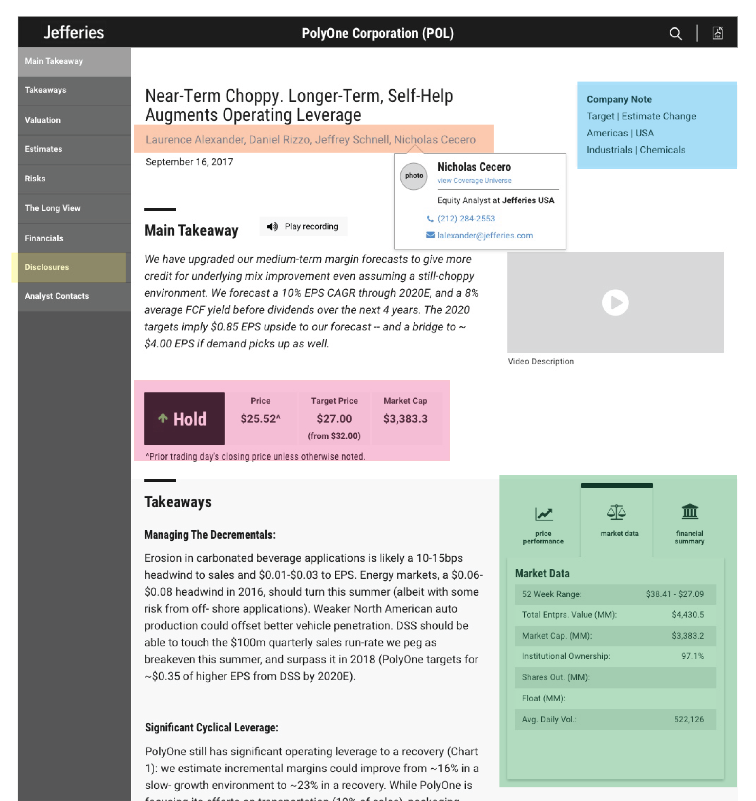
Task: Select the market data scales icon
Action: (617, 512)
